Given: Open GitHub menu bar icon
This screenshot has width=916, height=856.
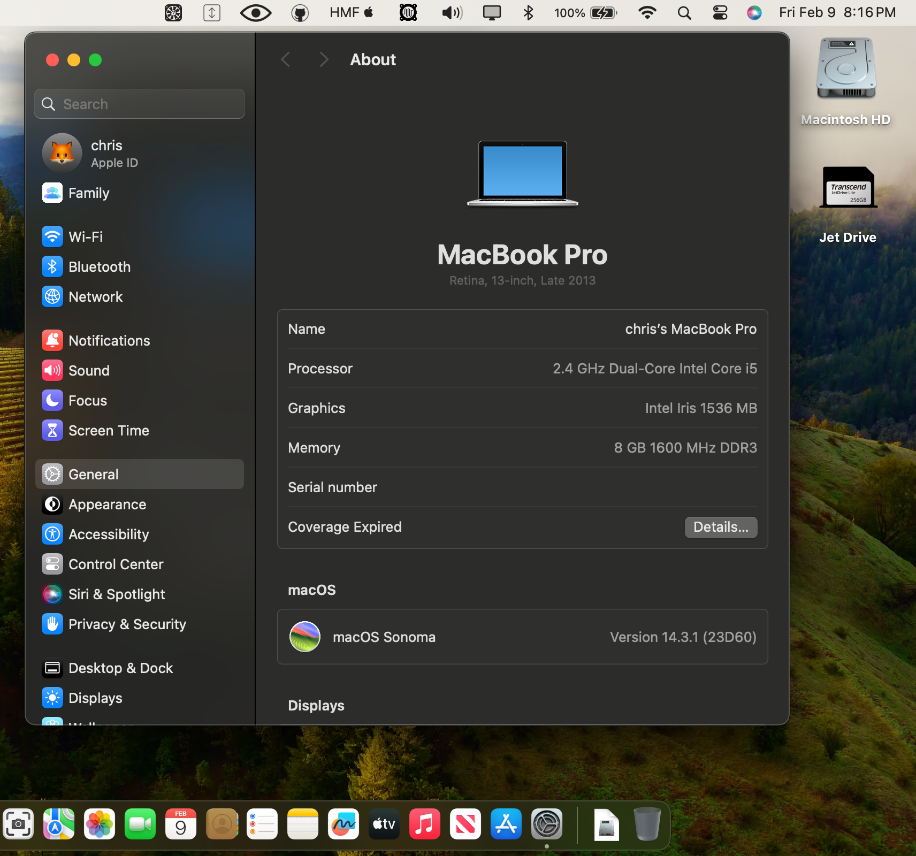Looking at the screenshot, I should click(300, 13).
